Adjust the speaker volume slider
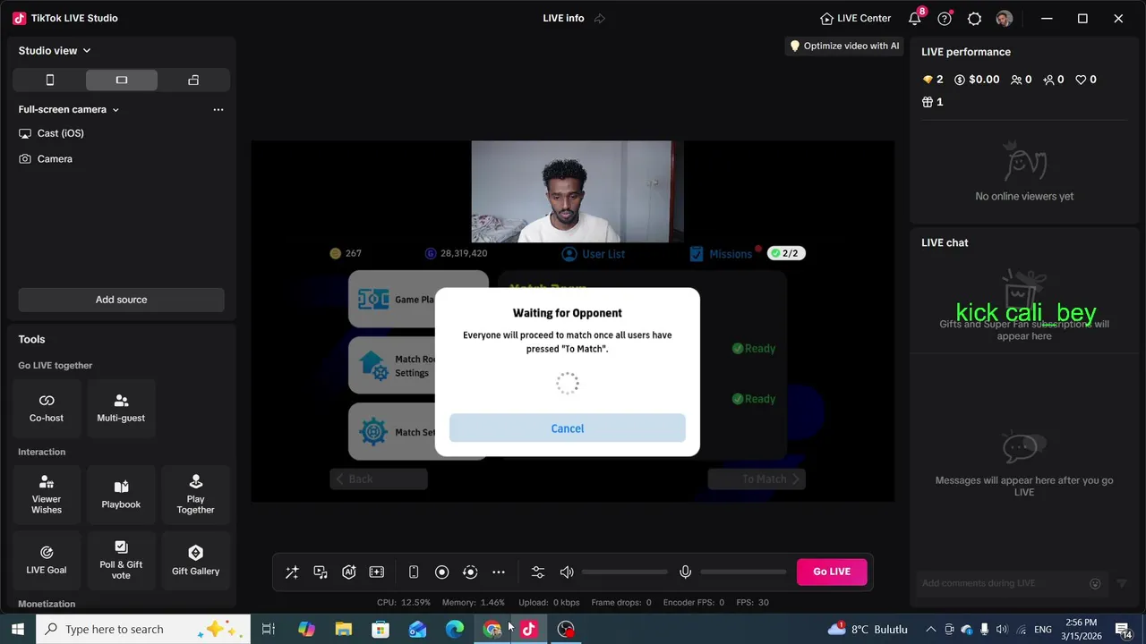Image resolution: width=1146 pixels, height=644 pixels. coord(624,572)
